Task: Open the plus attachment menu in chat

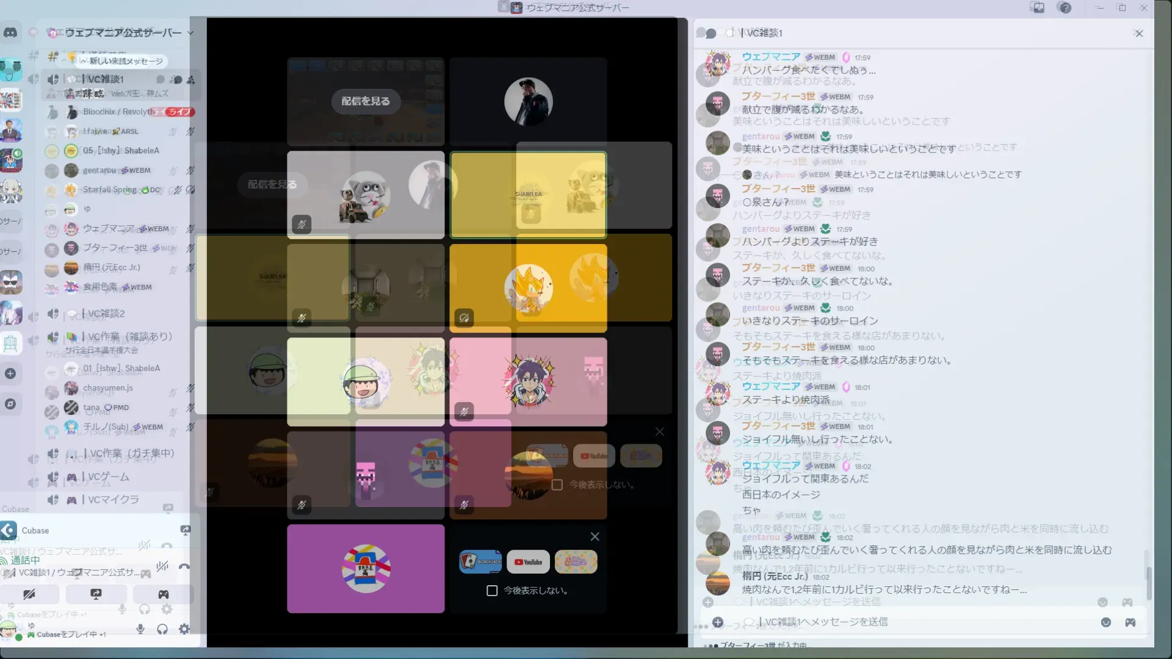Action: (718, 622)
